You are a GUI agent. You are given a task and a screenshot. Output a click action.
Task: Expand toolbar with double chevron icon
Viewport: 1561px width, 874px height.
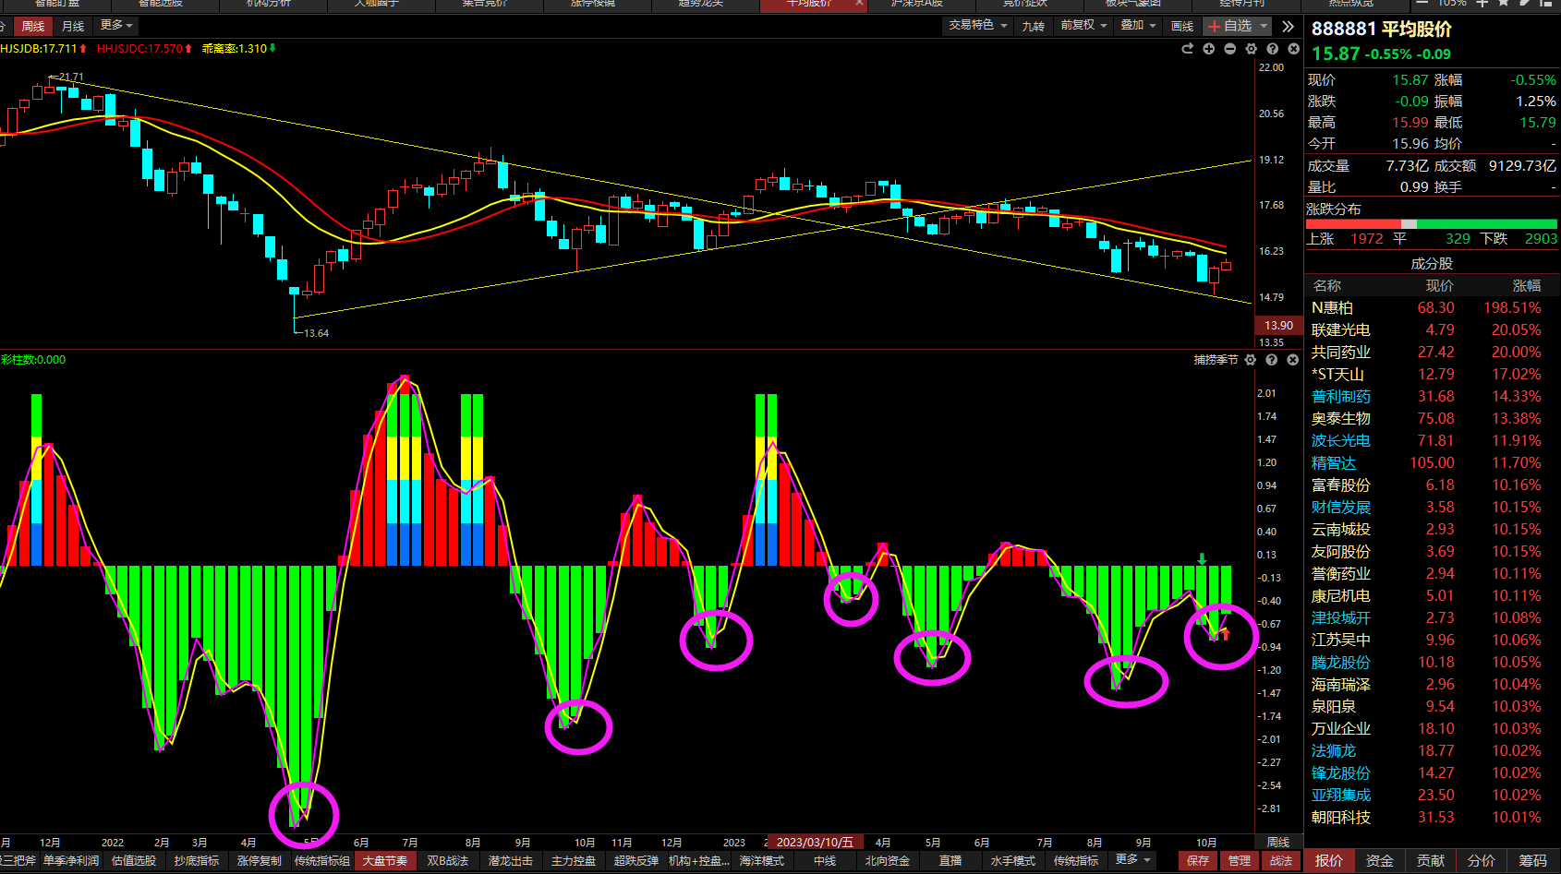click(1288, 26)
